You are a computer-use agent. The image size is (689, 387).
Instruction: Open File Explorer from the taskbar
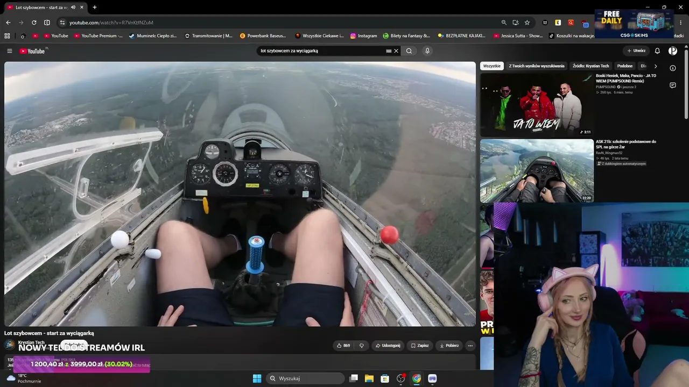(x=369, y=378)
